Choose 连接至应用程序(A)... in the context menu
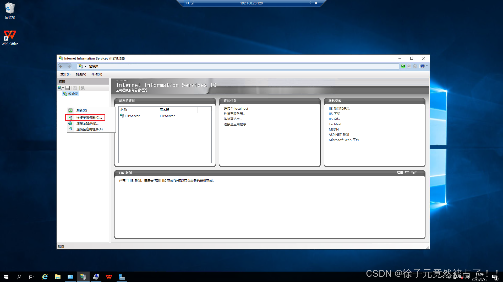 (91, 129)
